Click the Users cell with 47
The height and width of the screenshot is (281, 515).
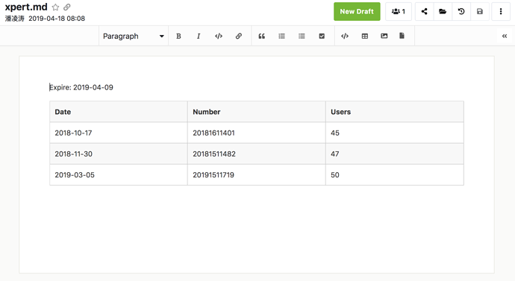tap(395, 154)
